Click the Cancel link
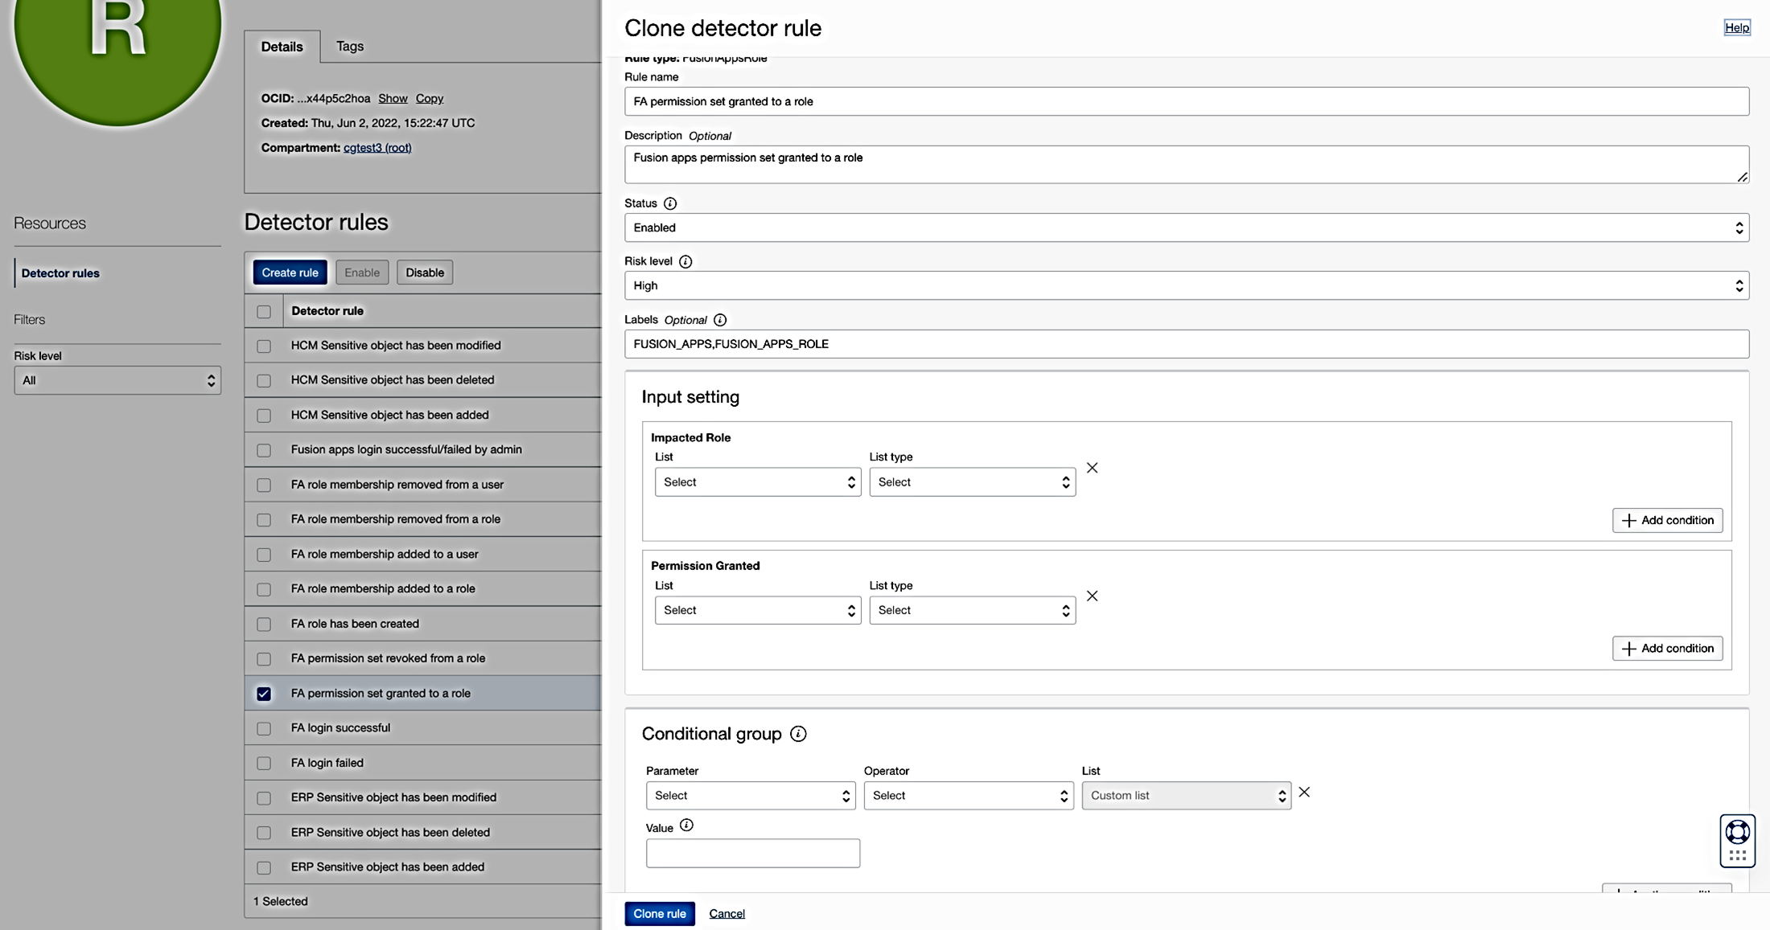This screenshot has width=1770, height=930. tap(727, 914)
